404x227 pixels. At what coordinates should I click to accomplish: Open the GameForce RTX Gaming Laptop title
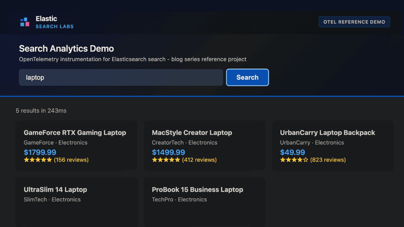pyautogui.click(x=75, y=133)
